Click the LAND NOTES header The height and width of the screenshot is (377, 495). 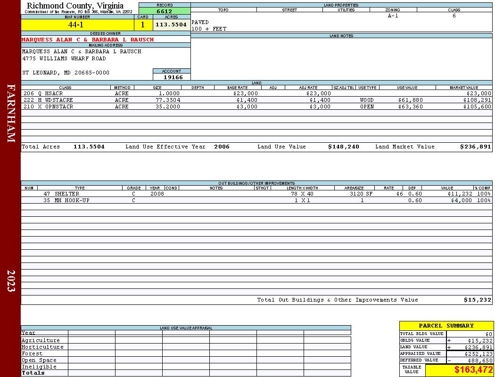click(341, 36)
